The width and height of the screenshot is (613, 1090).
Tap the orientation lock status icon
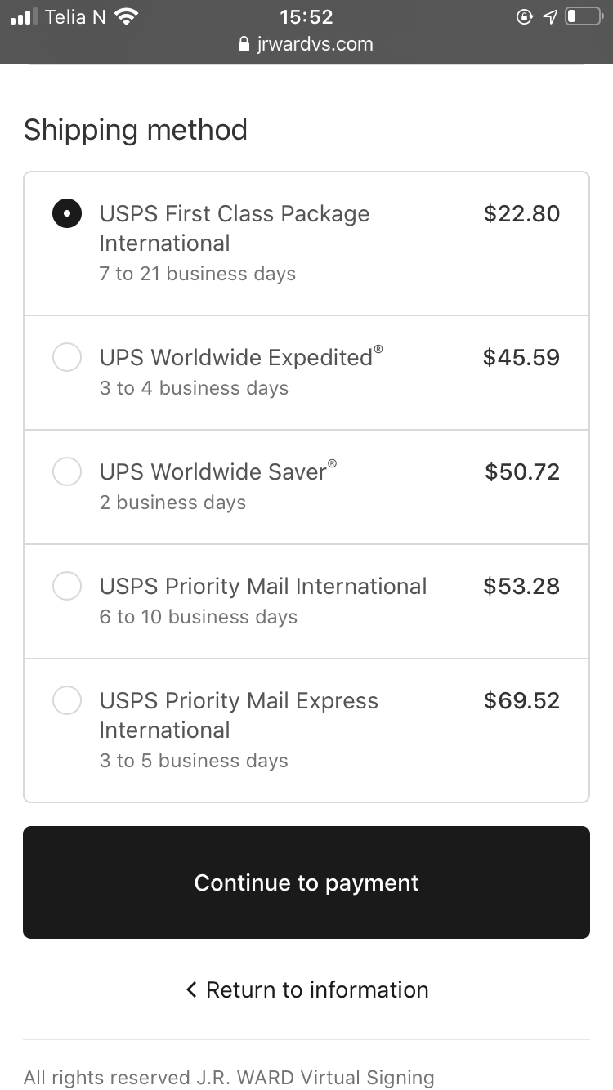click(525, 16)
